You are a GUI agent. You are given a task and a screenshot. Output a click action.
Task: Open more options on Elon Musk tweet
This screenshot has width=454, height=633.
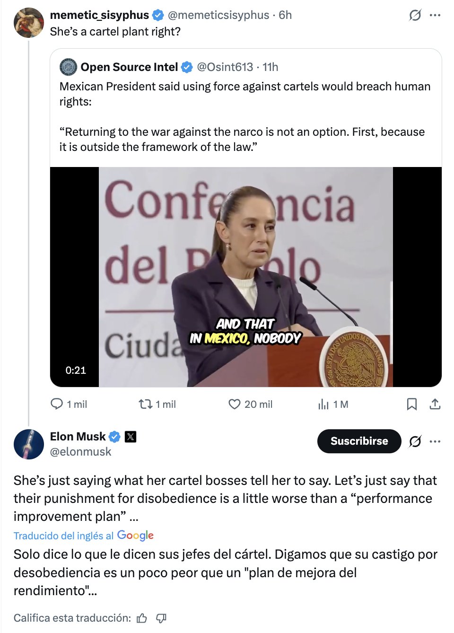click(435, 441)
